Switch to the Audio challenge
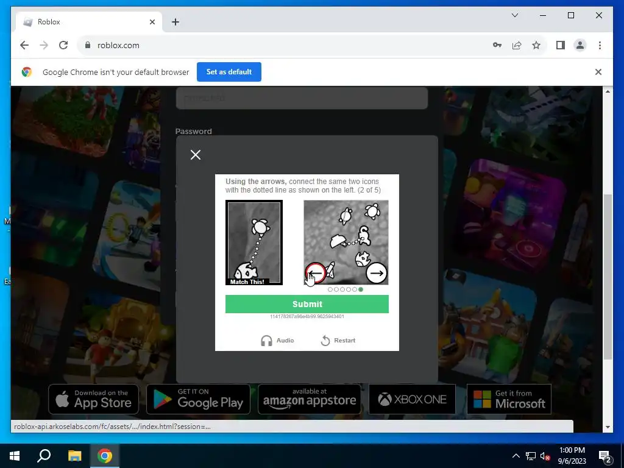The image size is (624, 468). click(x=277, y=340)
